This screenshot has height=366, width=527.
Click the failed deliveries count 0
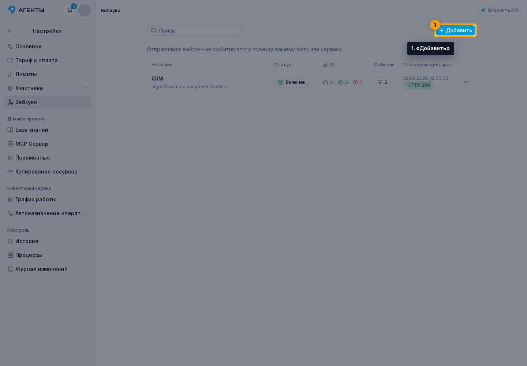pos(361,82)
